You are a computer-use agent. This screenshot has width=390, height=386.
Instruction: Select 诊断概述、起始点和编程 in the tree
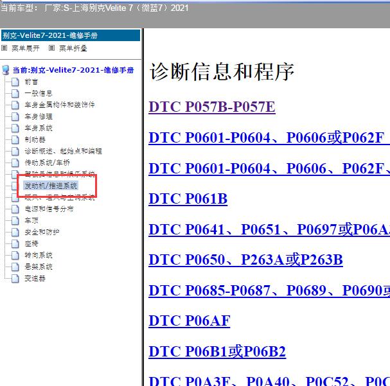63,151
